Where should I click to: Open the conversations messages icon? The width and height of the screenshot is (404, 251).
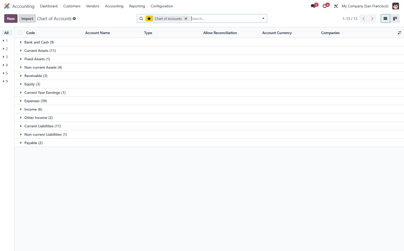[x=313, y=6]
